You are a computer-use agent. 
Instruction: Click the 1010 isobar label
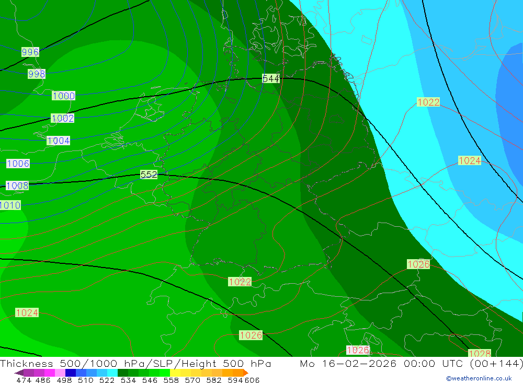[x=10, y=205]
